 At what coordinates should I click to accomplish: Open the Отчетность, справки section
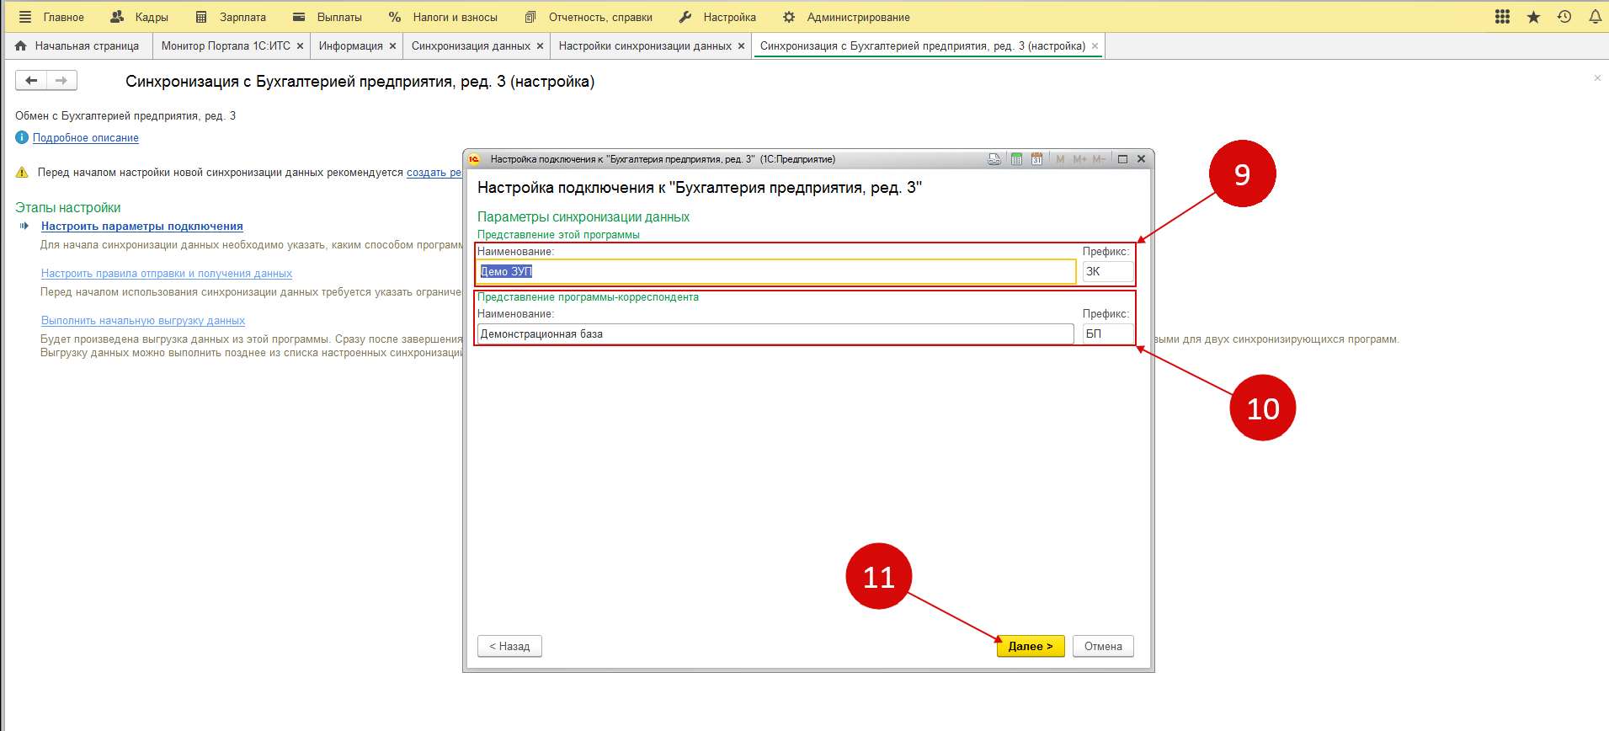pyautogui.click(x=589, y=17)
